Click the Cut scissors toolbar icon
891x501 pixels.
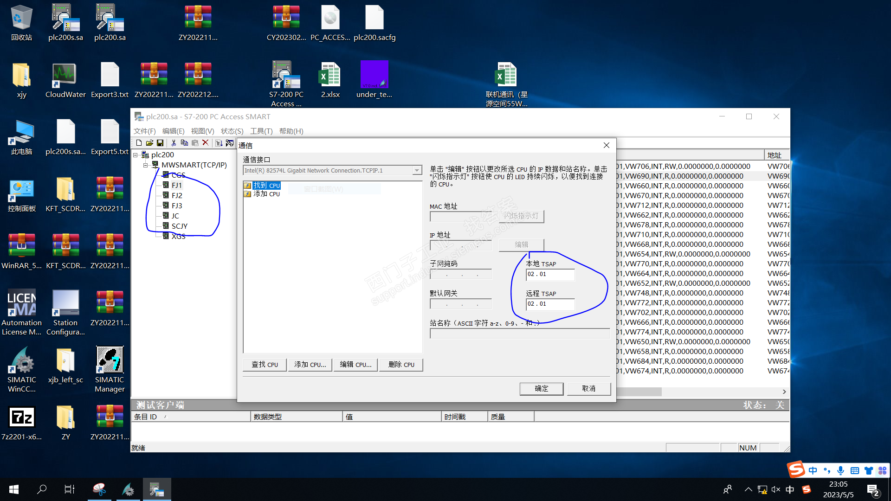174,143
